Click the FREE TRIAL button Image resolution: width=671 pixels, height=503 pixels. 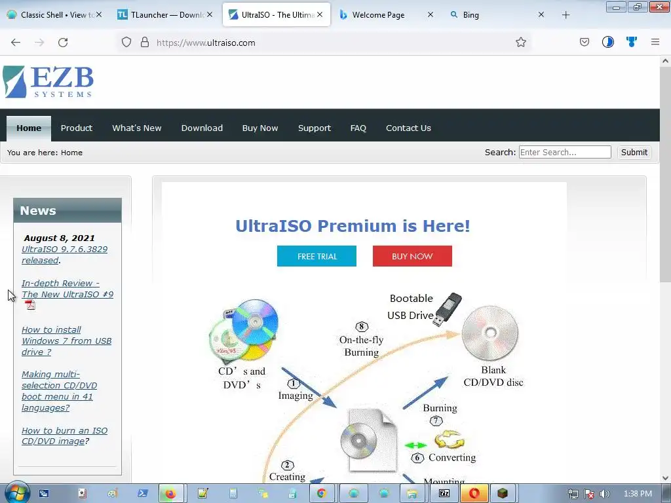[316, 256]
